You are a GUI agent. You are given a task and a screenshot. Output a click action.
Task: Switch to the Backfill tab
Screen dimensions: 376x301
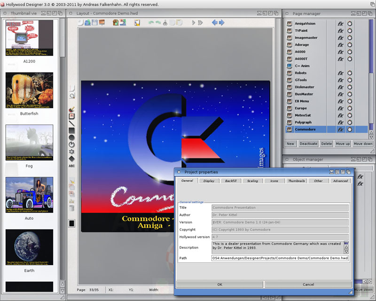pyautogui.click(x=231, y=181)
